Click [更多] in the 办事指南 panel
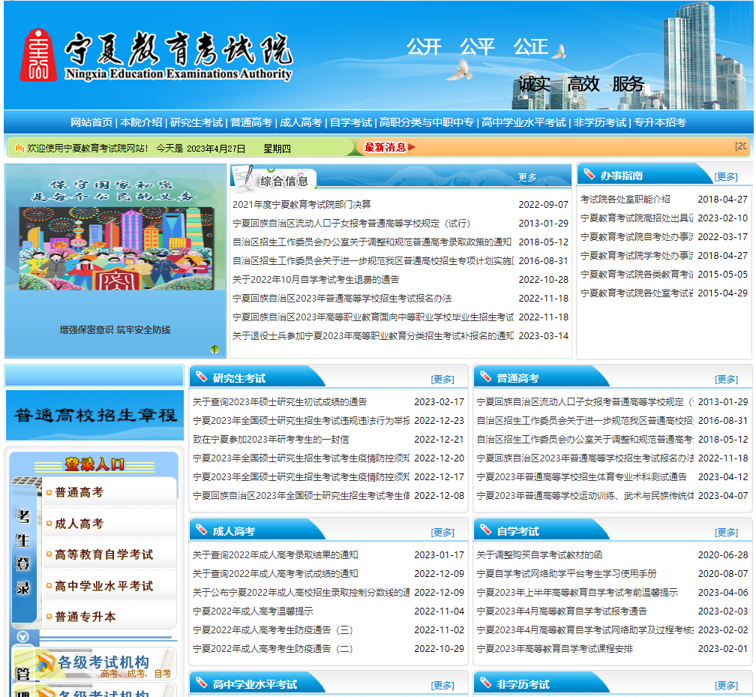The width and height of the screenshot is (756, 697). pos(726,176)
